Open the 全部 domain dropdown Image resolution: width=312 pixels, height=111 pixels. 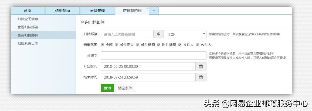tap(185, 34)
